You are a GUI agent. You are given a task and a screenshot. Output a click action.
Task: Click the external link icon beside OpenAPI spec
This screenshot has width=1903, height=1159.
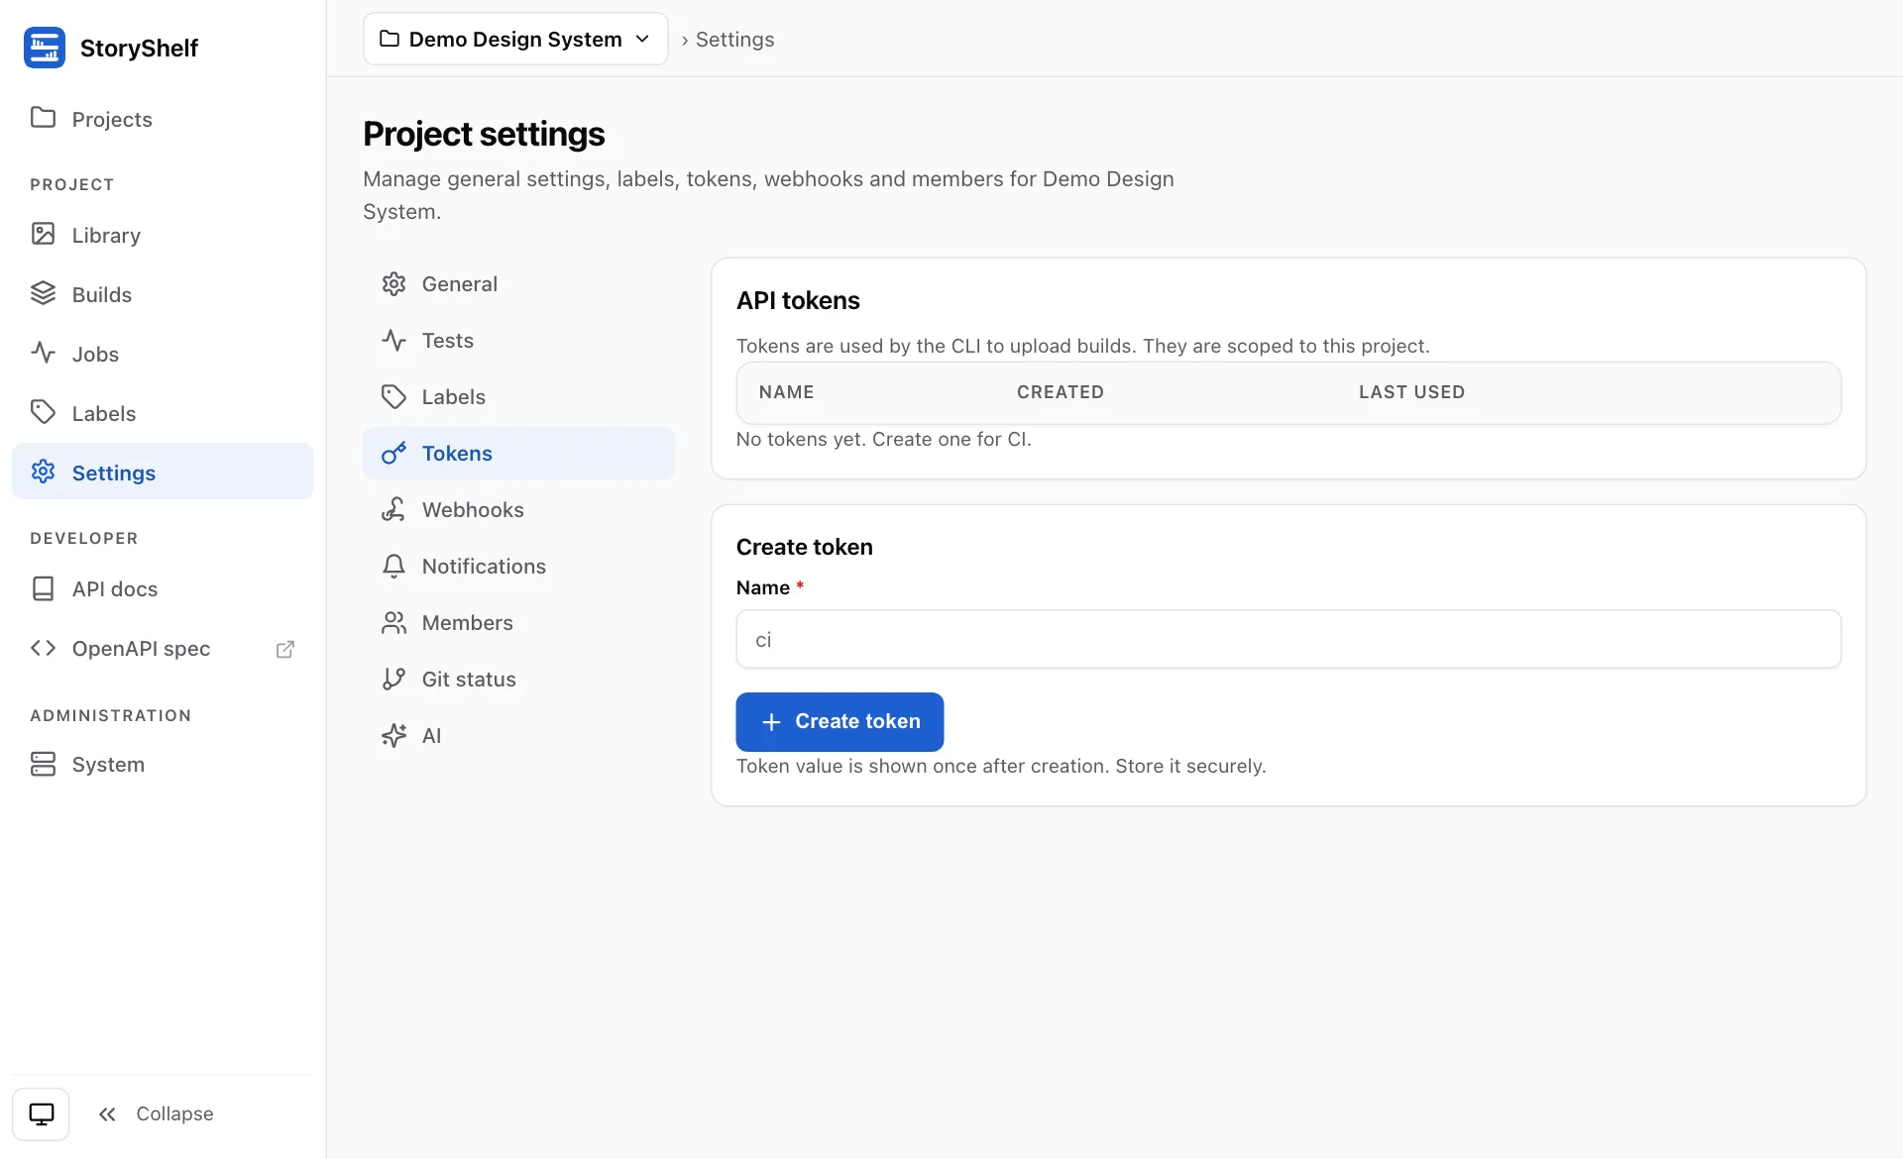click(285, 649)
